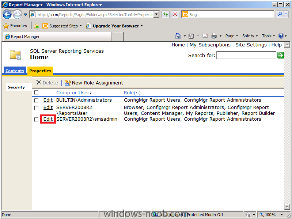Click the Internet Explorer title bar icon
Screen dimensions: 292x219
5,5
